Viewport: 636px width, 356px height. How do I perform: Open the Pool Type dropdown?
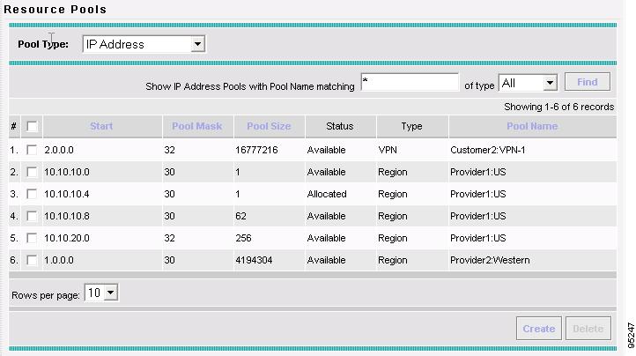[144, 44]
